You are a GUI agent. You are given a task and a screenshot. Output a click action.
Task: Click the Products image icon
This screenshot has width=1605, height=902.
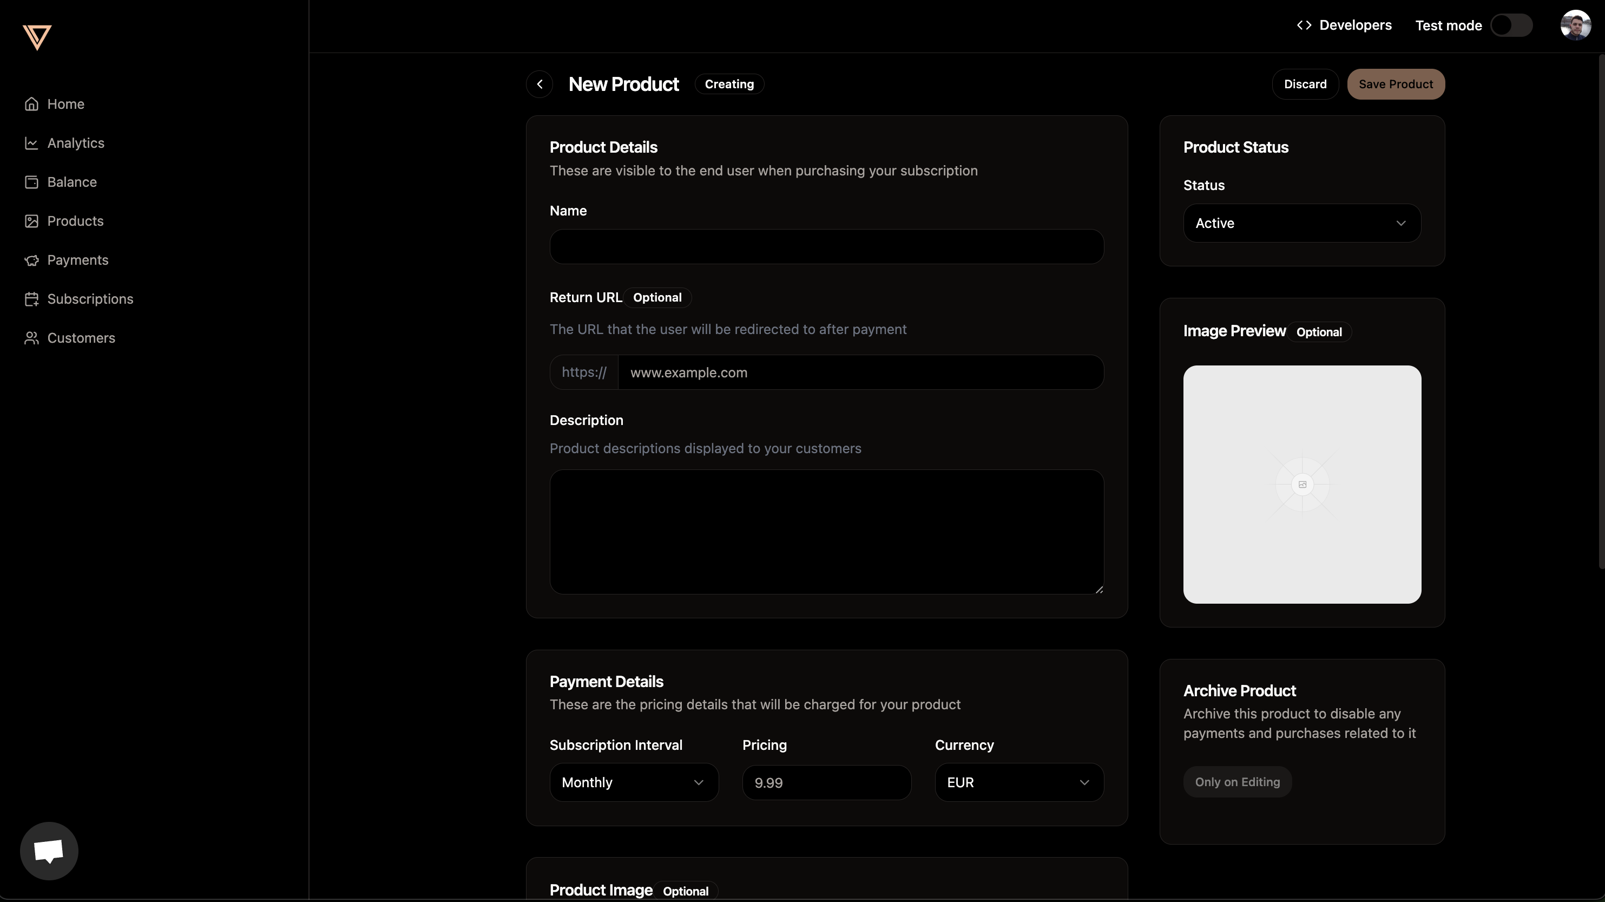click(x=31, y=221)
